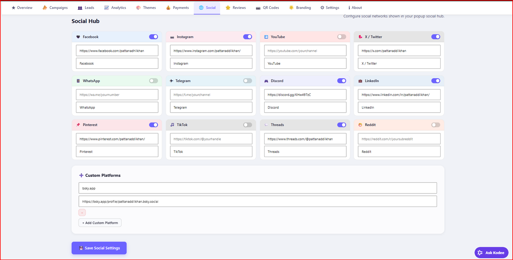
Task: Click the LinkedIn briefcase icon
Action: click(360, 81)
